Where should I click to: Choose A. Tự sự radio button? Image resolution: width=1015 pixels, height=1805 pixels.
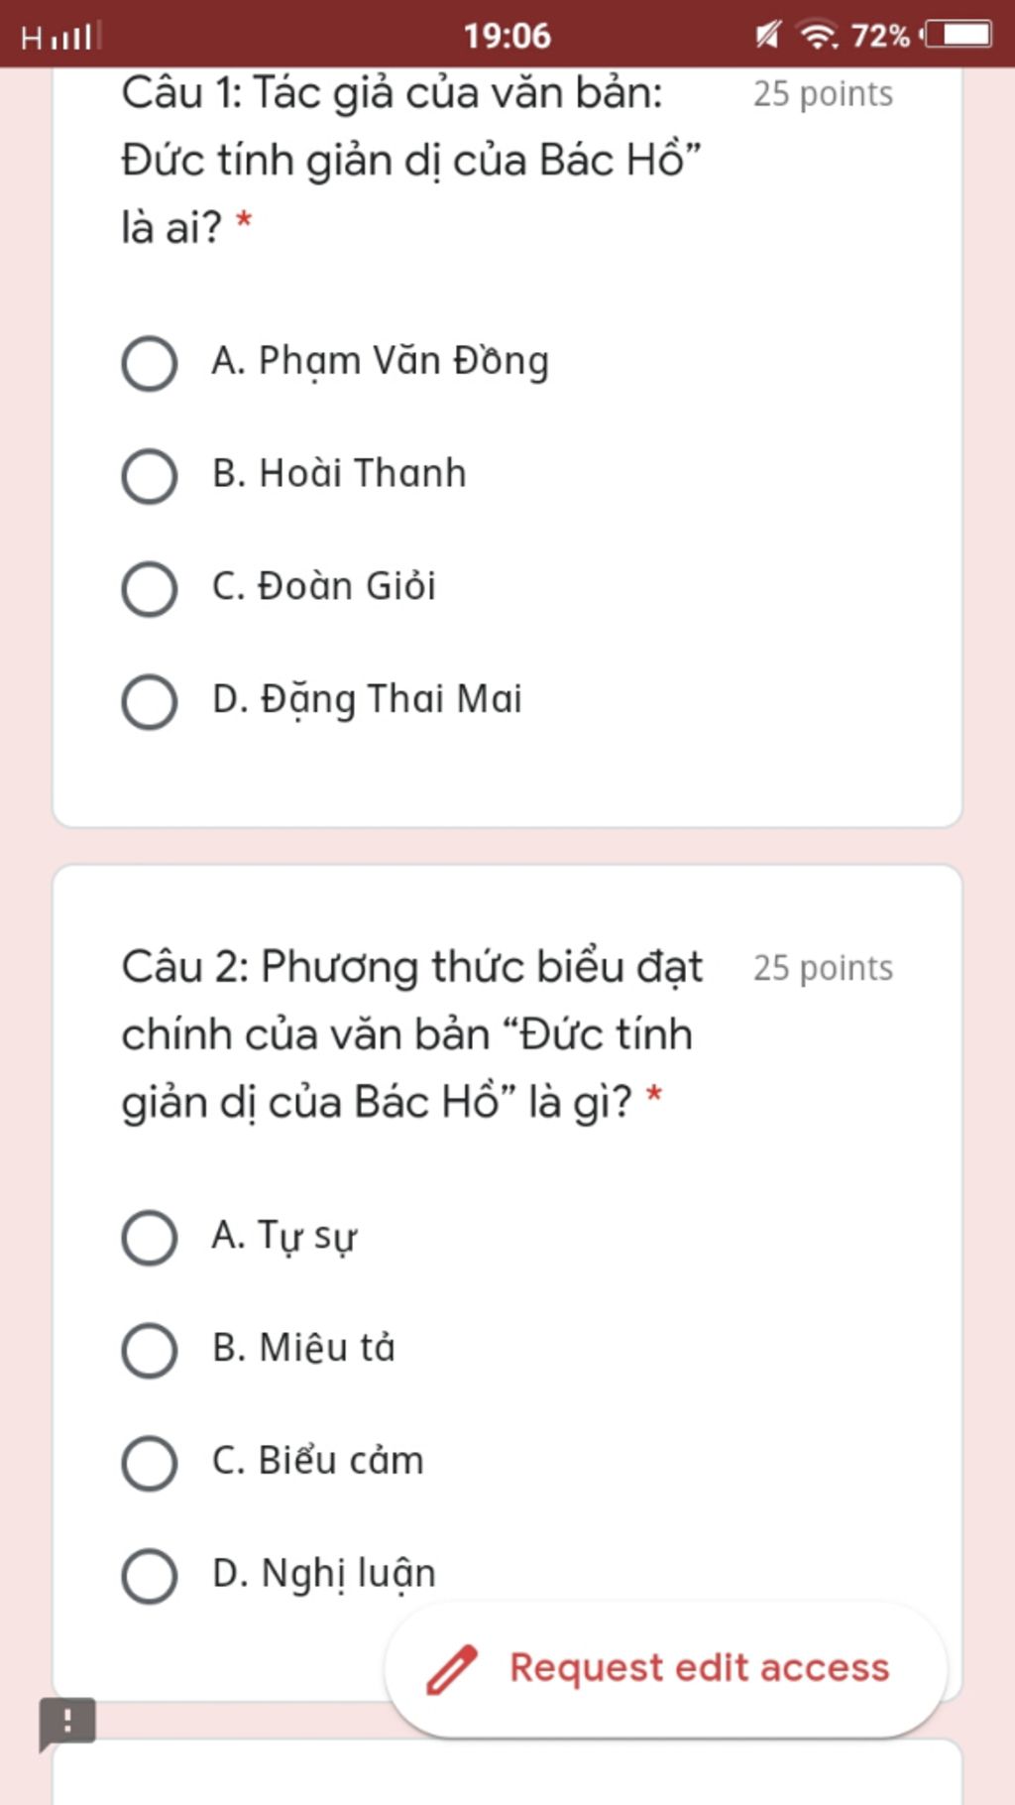[x=150, y=1237]
